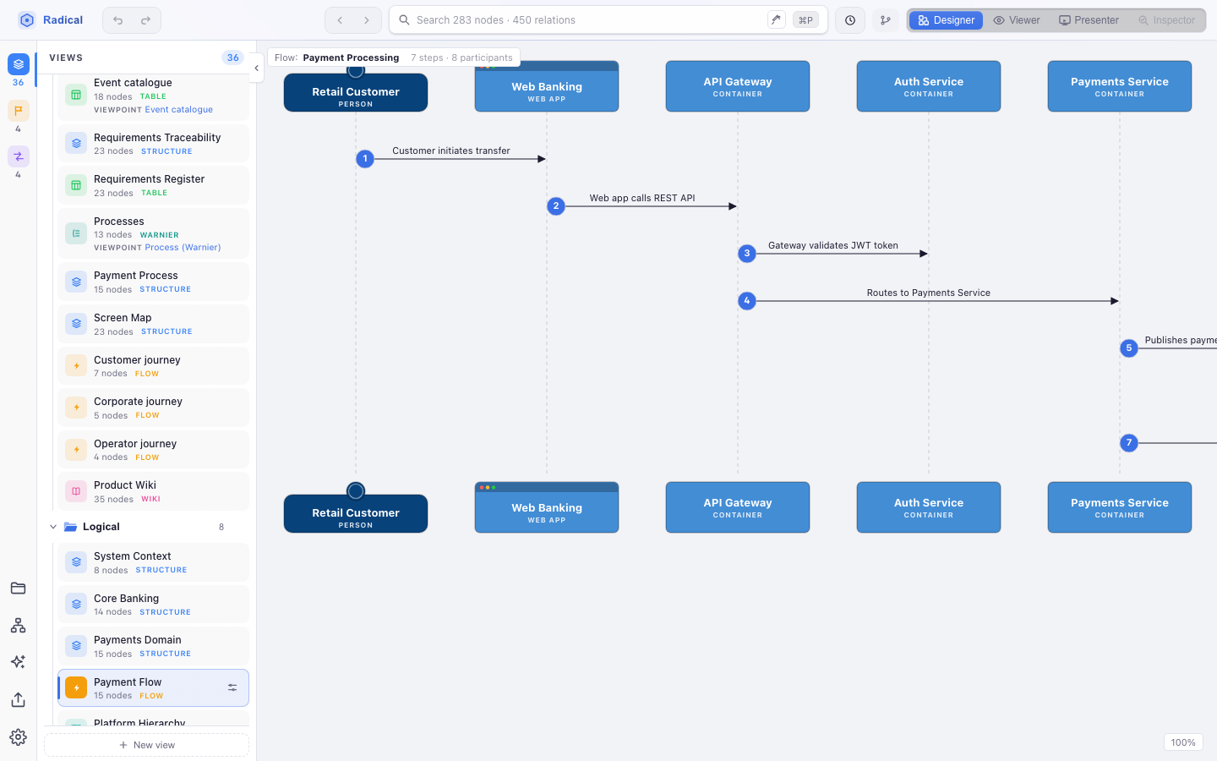Screen dimensions: 1217x761
Task: Open the Payment Process view
Action: (153, 282)
